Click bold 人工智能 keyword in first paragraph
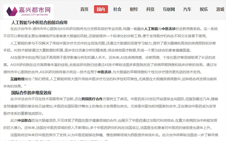 tap(153, 29)
